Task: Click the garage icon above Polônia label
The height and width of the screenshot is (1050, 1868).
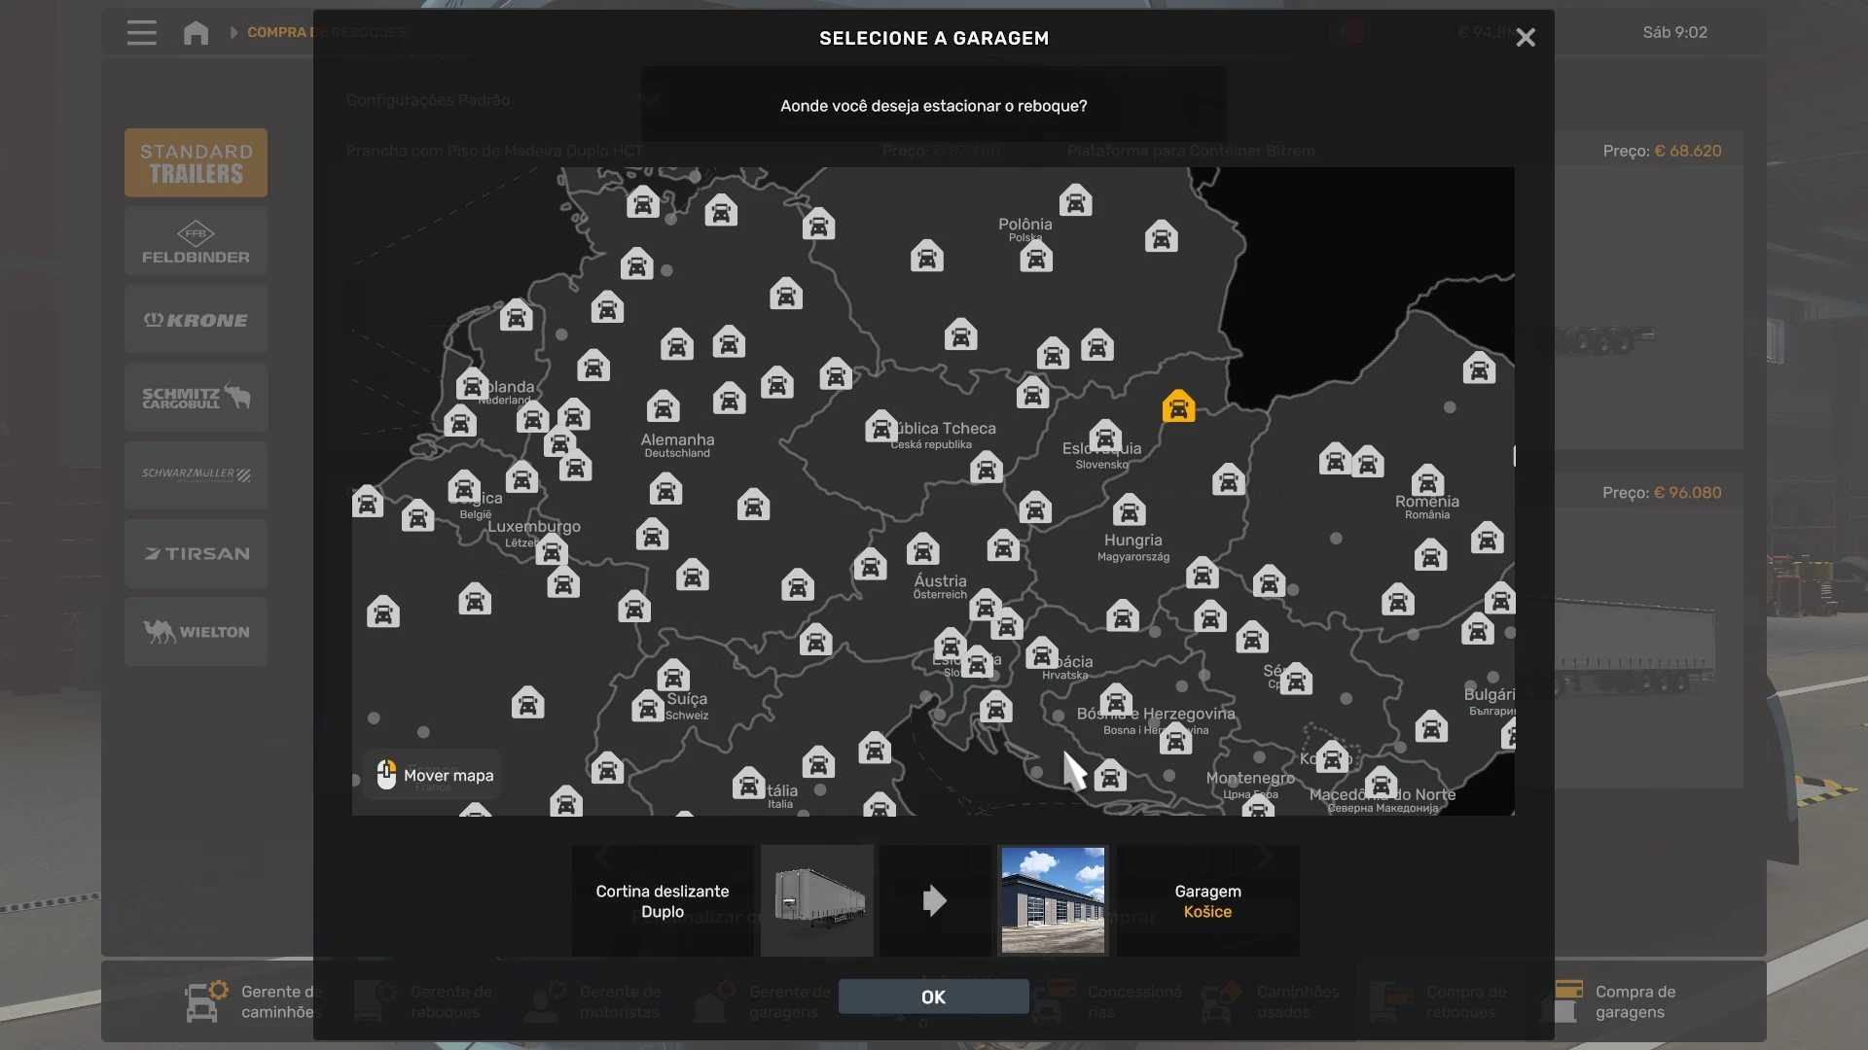Action: [1075, 201]
